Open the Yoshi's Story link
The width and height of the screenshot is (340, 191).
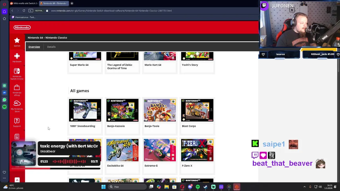[190, 65]
